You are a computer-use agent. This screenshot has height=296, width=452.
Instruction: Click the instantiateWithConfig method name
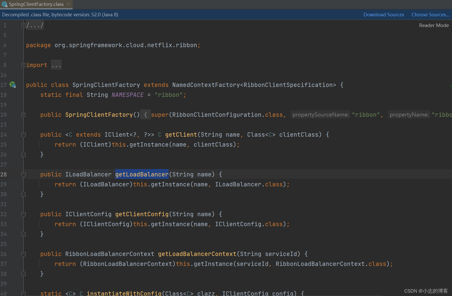tap(124, 293)
